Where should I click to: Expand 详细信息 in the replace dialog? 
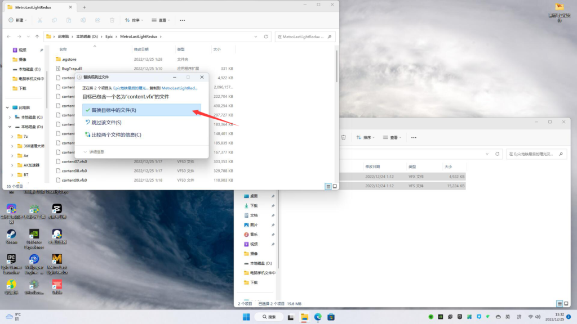coord(94,152)
